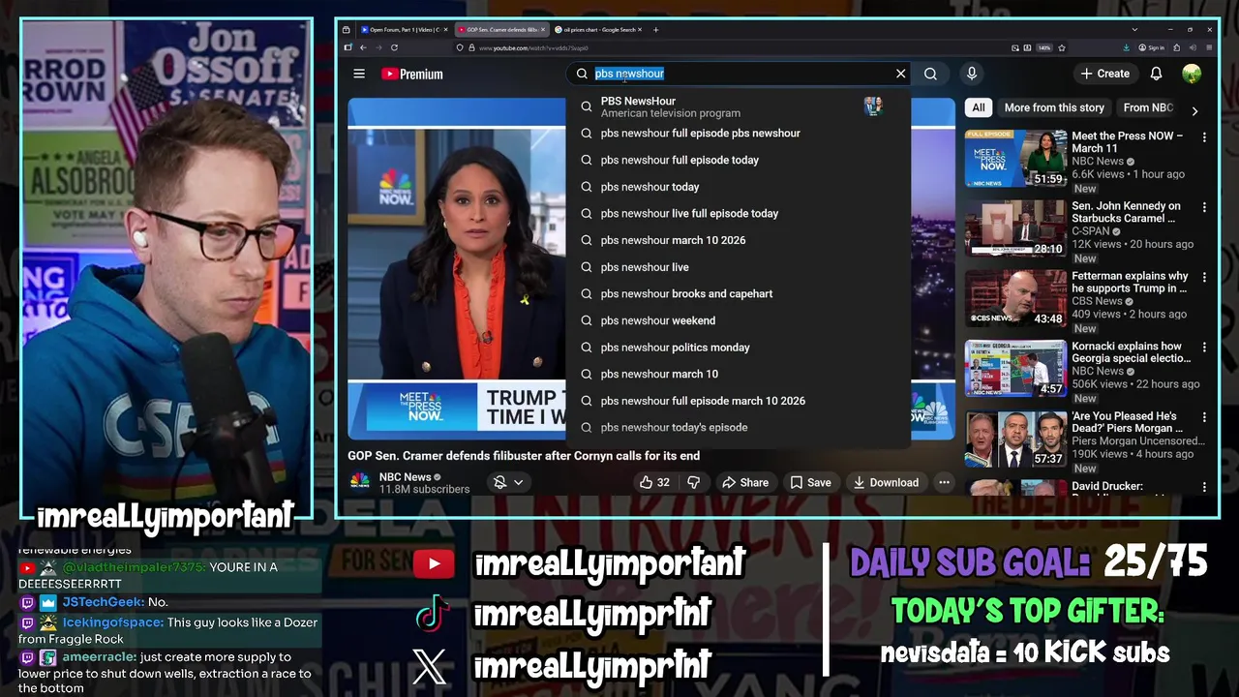Start voice search with the microphone icon

[972, 74]
